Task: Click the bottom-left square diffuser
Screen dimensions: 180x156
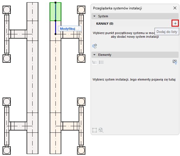Action: [x=7, y=150]
